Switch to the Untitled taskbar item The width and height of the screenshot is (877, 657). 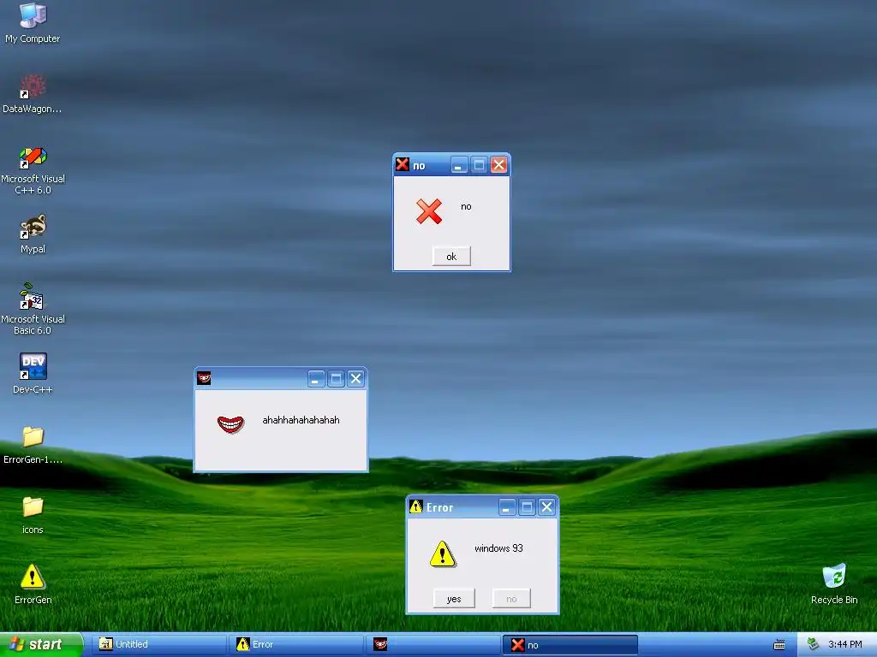point(159,645)
